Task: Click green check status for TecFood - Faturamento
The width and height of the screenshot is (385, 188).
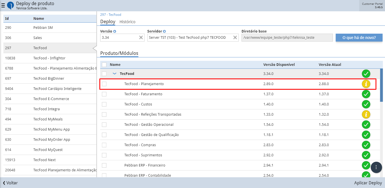Action: click(366, 94)
